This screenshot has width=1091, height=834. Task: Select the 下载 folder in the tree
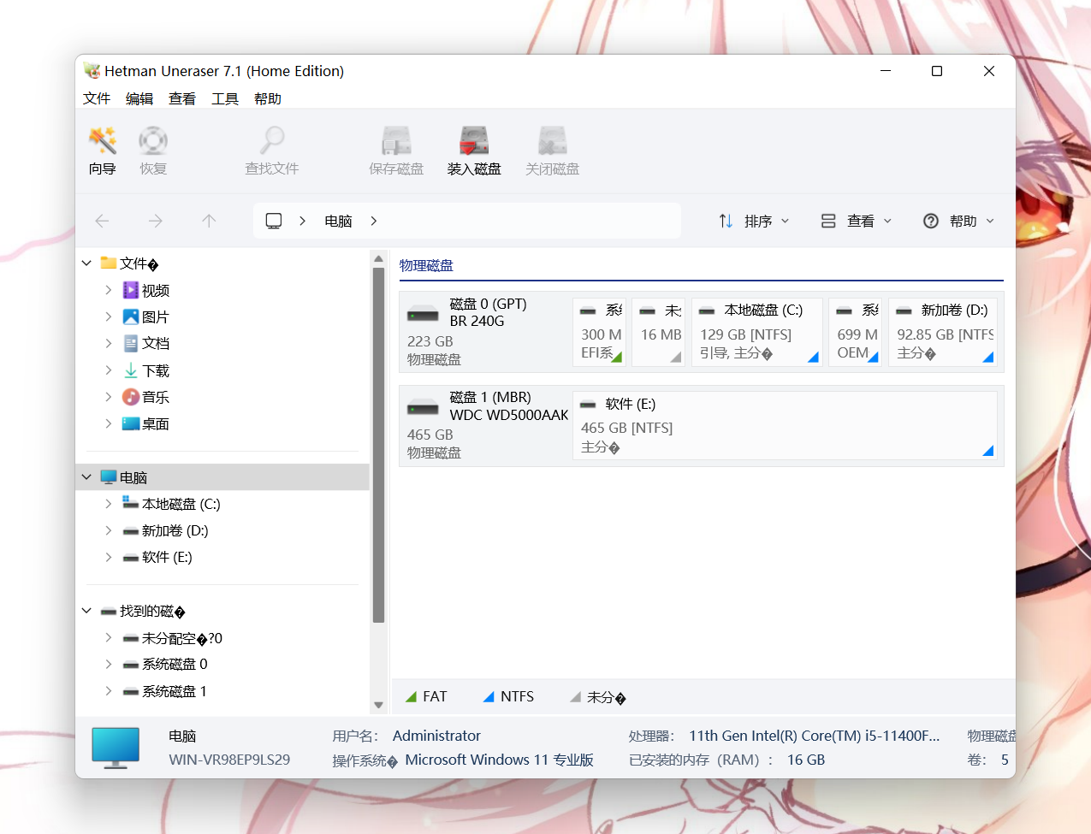(x=146, y=370)
